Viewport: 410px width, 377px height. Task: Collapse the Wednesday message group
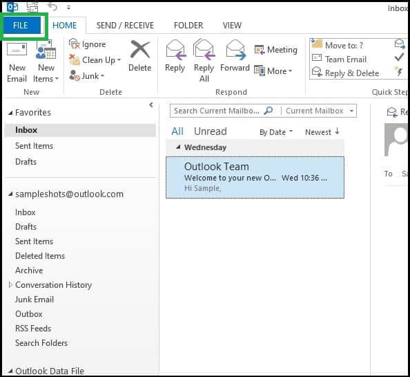178,147
